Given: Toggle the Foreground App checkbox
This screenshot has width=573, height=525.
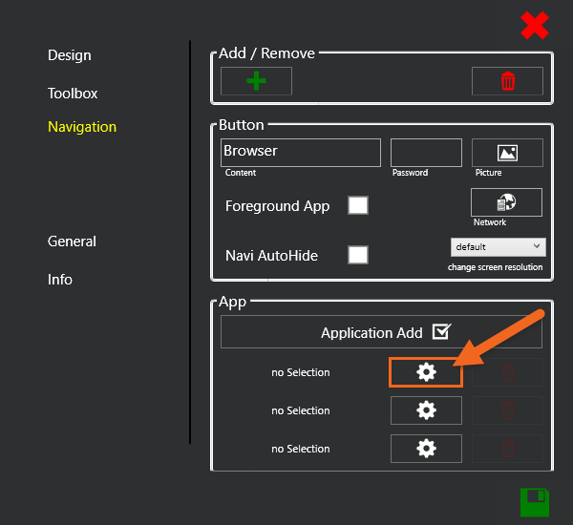Looking at the screenshot, I should point(358,205).
